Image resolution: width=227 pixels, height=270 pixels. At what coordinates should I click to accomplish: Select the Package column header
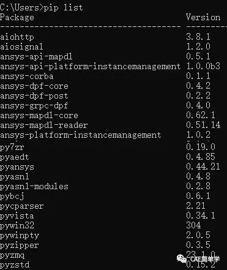17,18
